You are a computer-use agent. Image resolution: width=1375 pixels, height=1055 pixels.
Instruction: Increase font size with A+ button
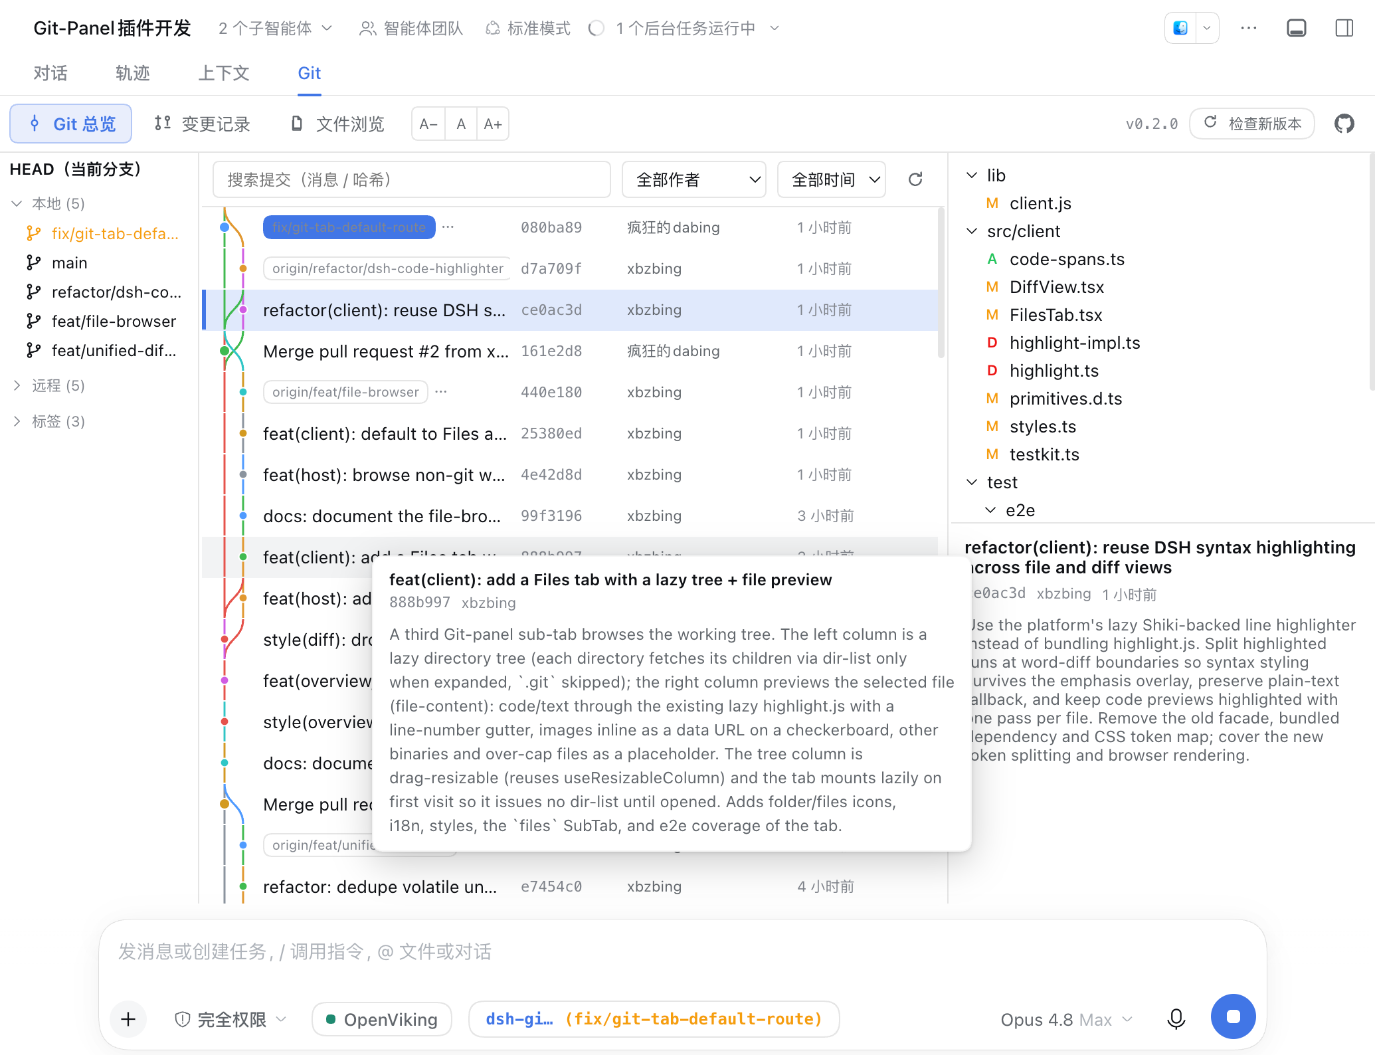493,124
